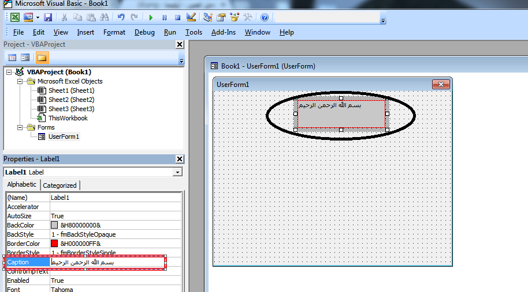Image resolution: width=528 pixels, height=292 pixels.
Task: Open the Properties Window toolbar icon
Action: click(221, 17)
